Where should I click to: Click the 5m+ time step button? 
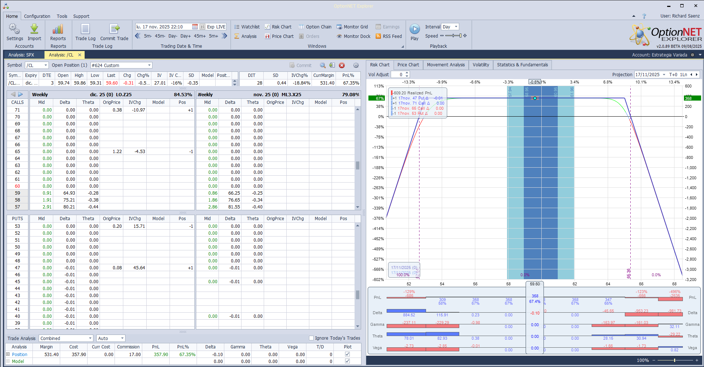tap(213, 36)
